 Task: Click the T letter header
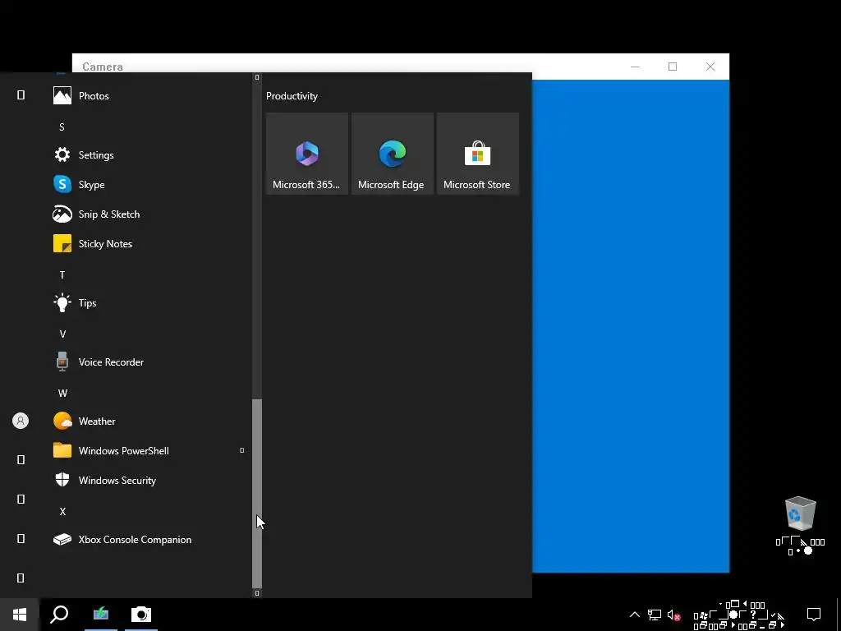[62, 275]
